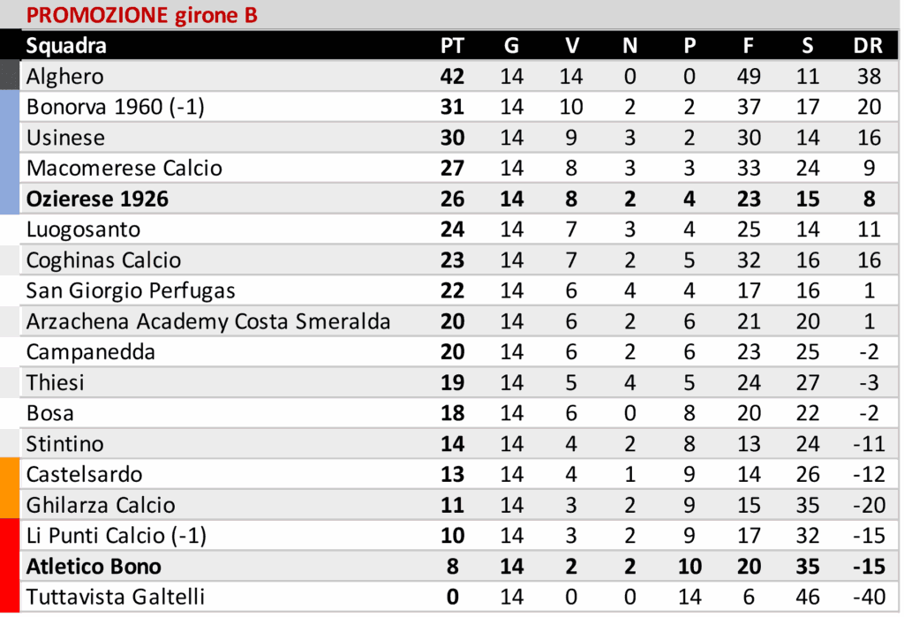
Task: Click the dark marker beside Alghero
Action: click(10, 76)
